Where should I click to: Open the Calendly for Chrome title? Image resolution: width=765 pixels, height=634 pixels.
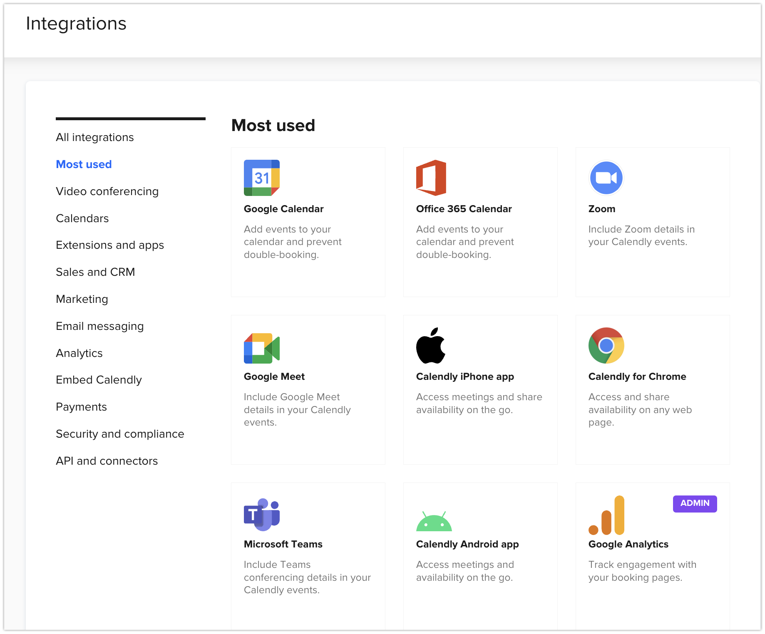tap(637, 376)
